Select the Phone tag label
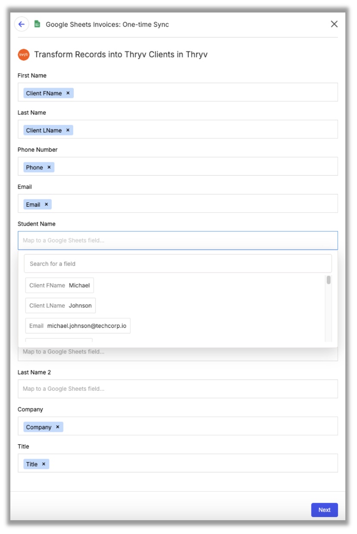 pyautogui.click(x=34, y=167)
